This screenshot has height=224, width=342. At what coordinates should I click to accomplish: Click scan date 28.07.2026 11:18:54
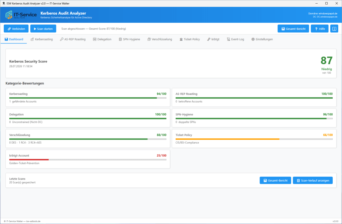tap(21, 66)
